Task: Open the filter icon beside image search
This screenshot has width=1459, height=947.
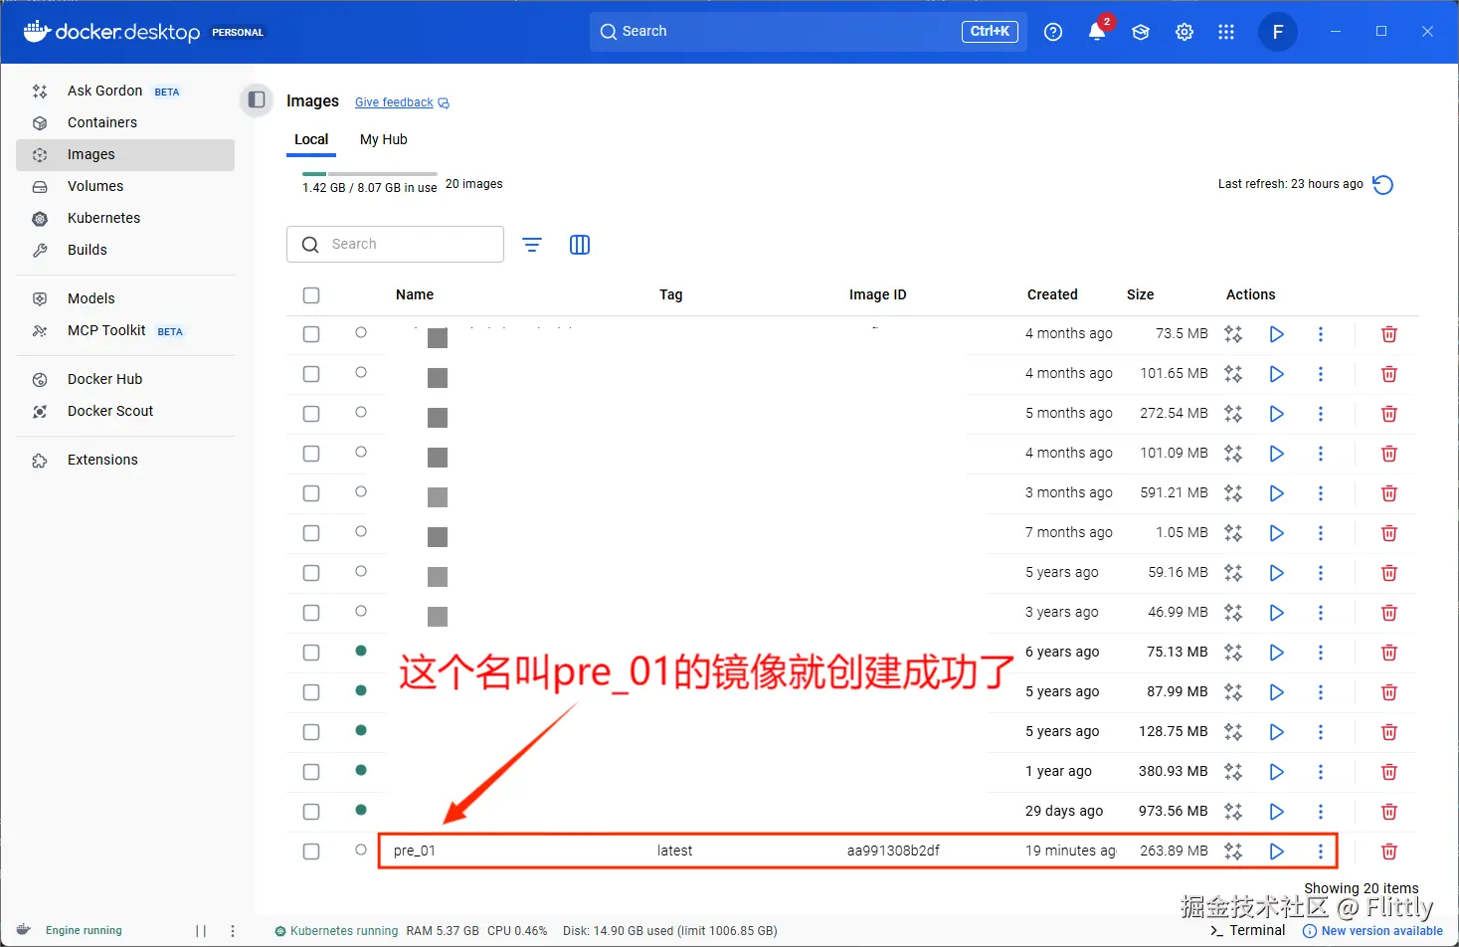Action: point(532,244)
